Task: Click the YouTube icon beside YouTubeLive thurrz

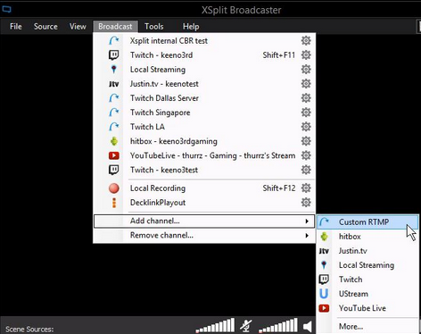Action: (114, 155)
